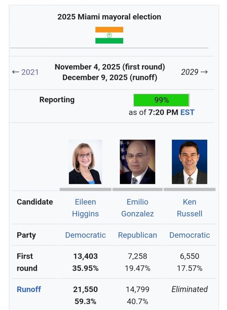Screen dimensions: 227x310
Task: Click the Miami flag image
Action: (x=109, y=35)
